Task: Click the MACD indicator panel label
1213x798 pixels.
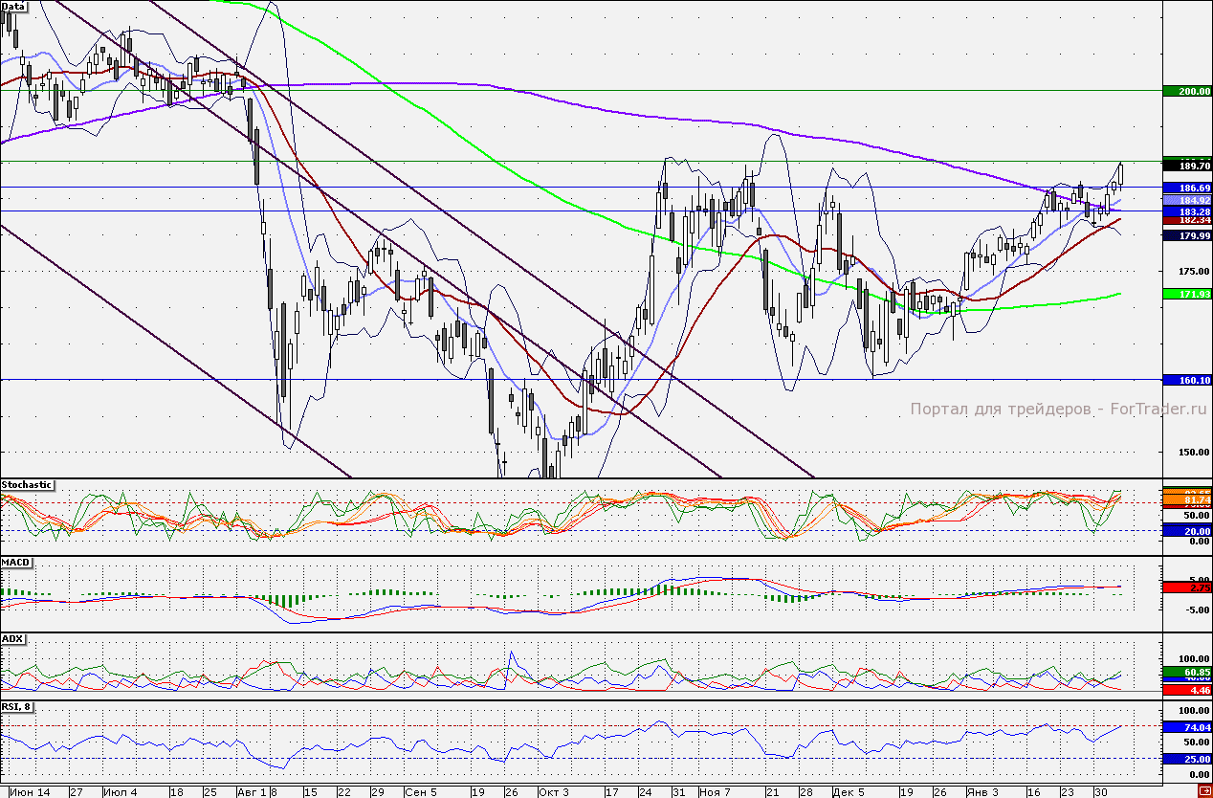Action: pyautogui.click(x=14, y=562)
